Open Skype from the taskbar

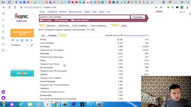pyautogui.click(x=91, y=104)
